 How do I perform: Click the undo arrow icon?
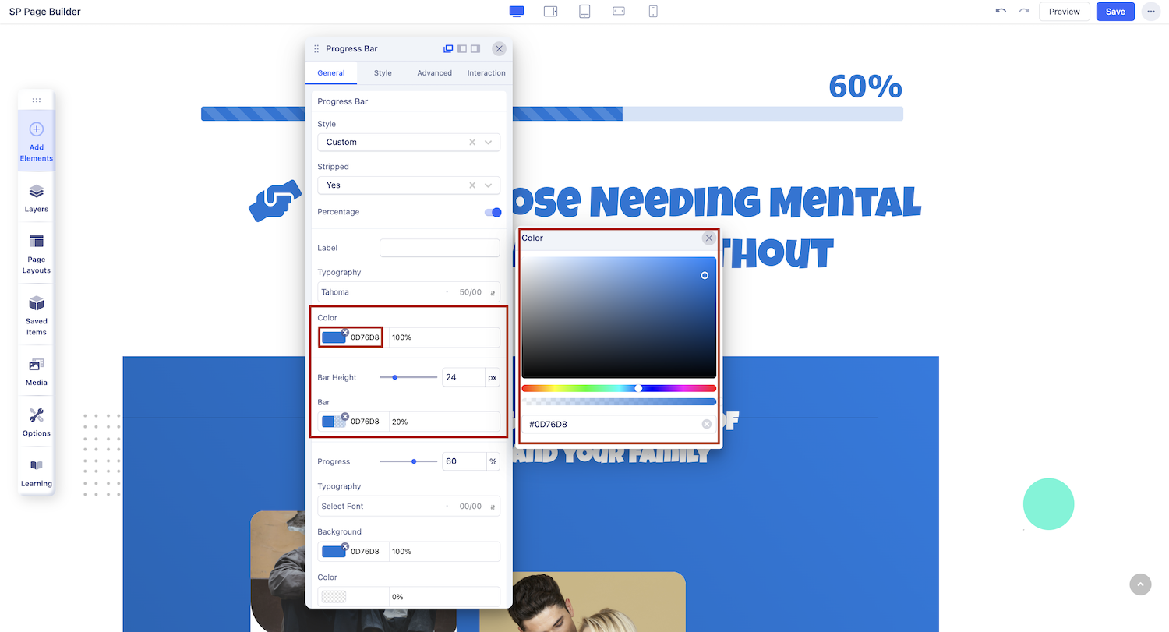point(1001,12)
